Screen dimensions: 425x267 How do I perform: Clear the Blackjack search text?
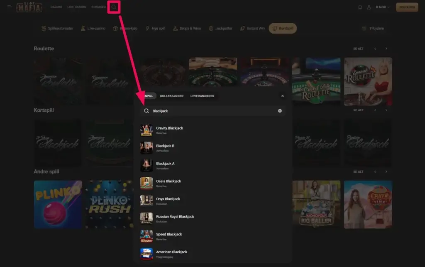tap(280, 110)
